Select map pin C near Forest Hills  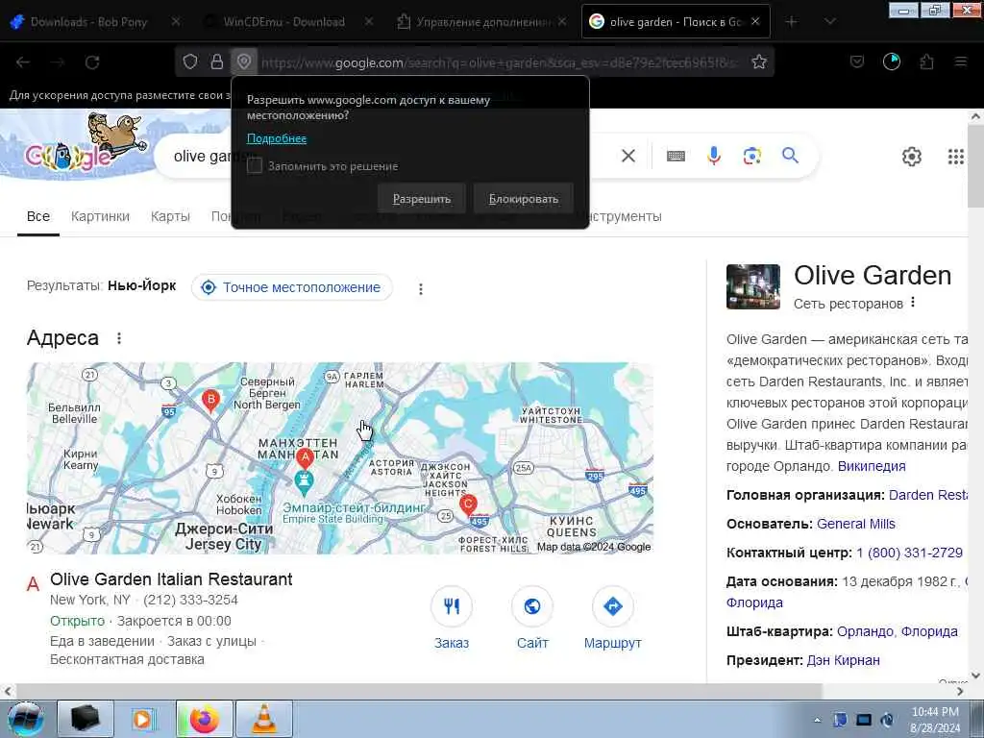click(468, 505)
